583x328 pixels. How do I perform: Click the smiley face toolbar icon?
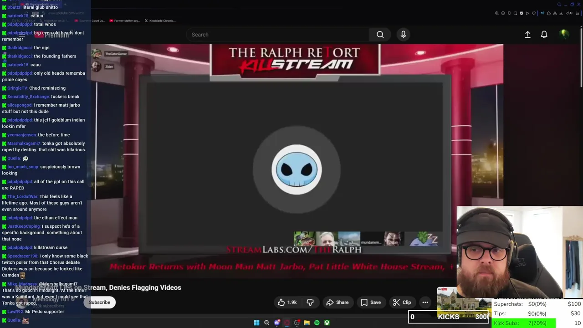pos(503,13)
